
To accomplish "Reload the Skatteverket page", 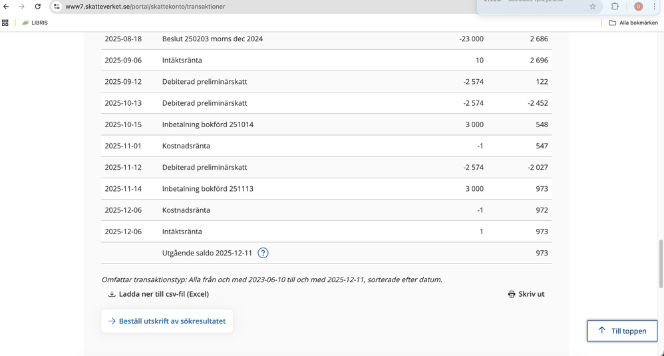I will (x=38, y=7).
